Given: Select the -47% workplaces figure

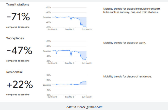Looking at the screenshot, I should [19, 51].
